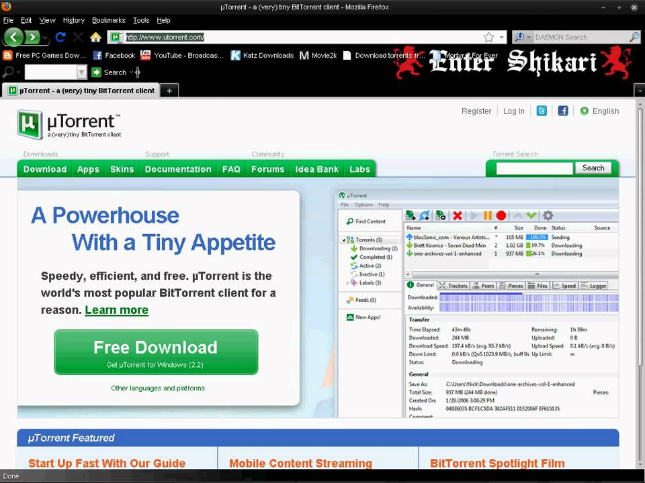
Task: Open the YouTube - Broadcas... bookmark
Action: [182, 55]
